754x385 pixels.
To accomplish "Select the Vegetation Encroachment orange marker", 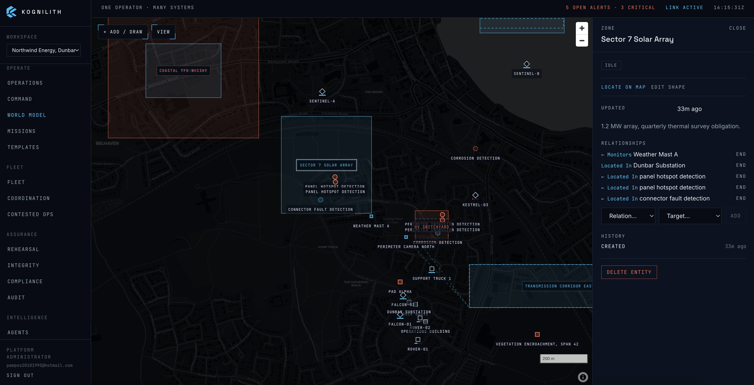I will [x=537, y=334].
